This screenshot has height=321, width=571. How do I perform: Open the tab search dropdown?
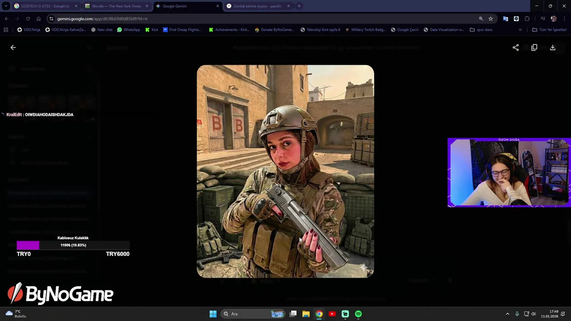[6, 6]
